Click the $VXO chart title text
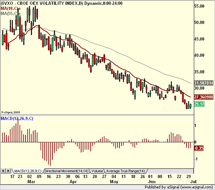This screenshot has width=215, height=190. pyautogui.click(x=62, y=3)
